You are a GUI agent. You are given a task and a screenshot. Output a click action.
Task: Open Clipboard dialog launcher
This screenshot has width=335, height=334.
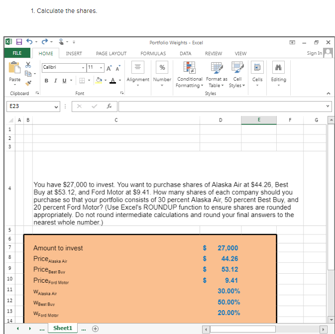(37, 93)
